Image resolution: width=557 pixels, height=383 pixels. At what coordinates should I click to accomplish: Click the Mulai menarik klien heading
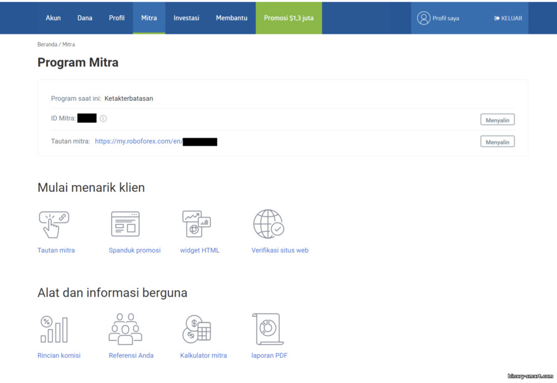[x=91, y=188]
